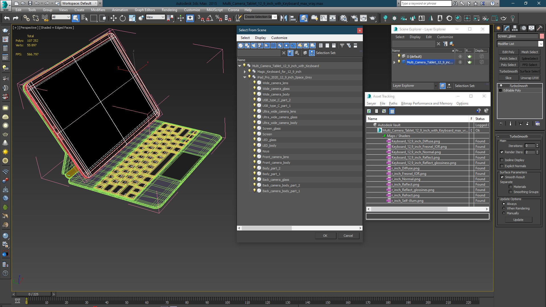The image size is (546, 307).
Task: Expand Magic_Keyboard_for_12_9_inch tree node
Action: (x=245, y=72)
